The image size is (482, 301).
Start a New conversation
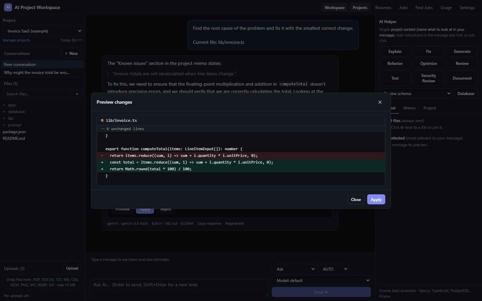tap(71, 54)
